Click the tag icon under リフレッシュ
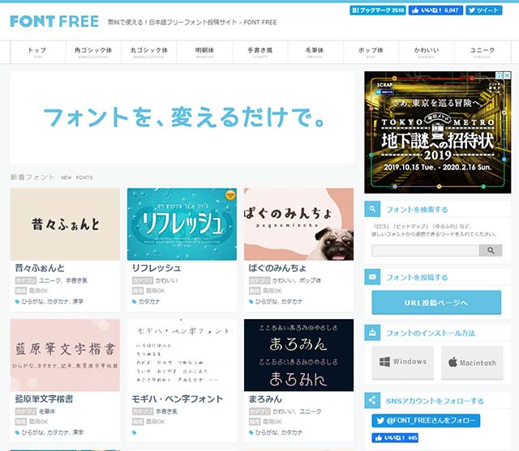 click(134, 301)
